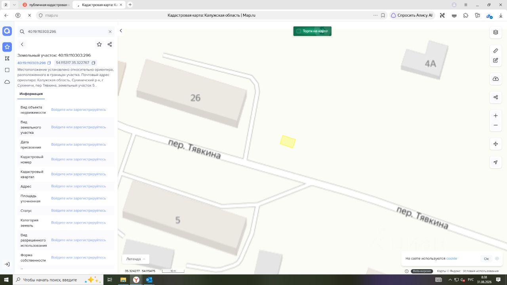
Task: Share the parcel via share icon
Action: pyautogui.click(x=110, y=44)
